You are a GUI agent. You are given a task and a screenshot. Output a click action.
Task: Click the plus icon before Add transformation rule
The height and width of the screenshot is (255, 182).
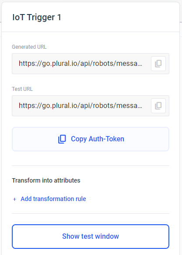(x=14, y=199)
